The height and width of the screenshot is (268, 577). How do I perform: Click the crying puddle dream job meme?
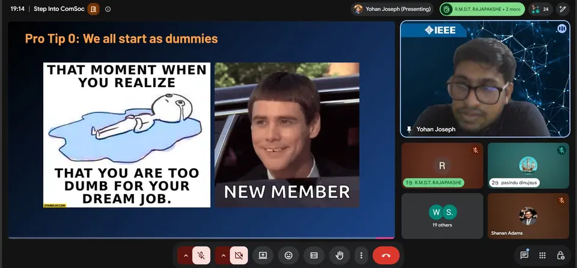click(127, 135)
